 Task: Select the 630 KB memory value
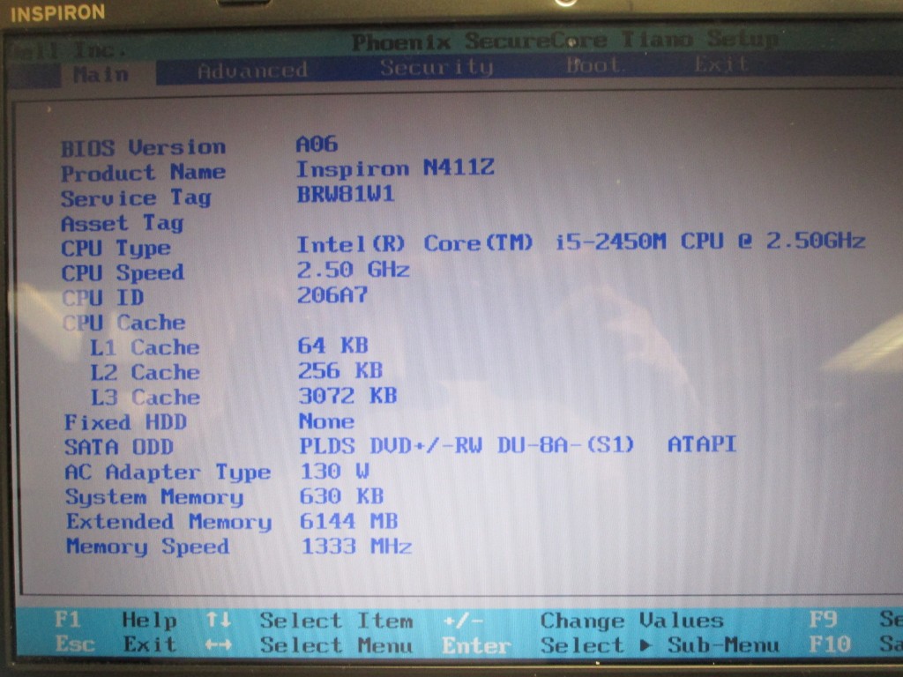tap(341, 495)
